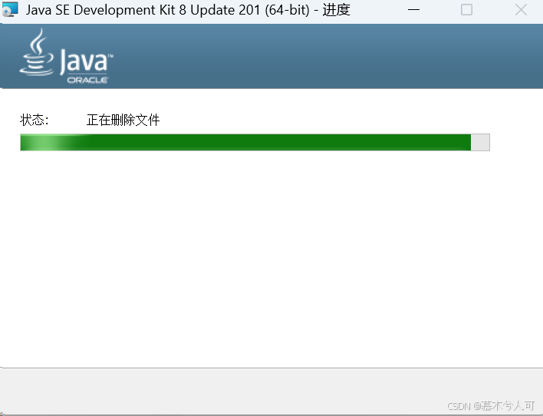This screenshot has width=543, height=416.
Task: Click the green uninstall progress bar
Action: pos(255,143)
